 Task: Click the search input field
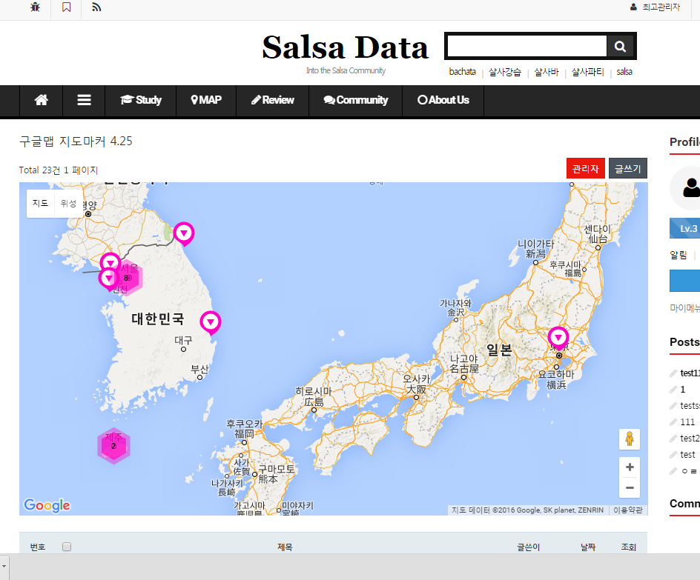click(526, 47)
